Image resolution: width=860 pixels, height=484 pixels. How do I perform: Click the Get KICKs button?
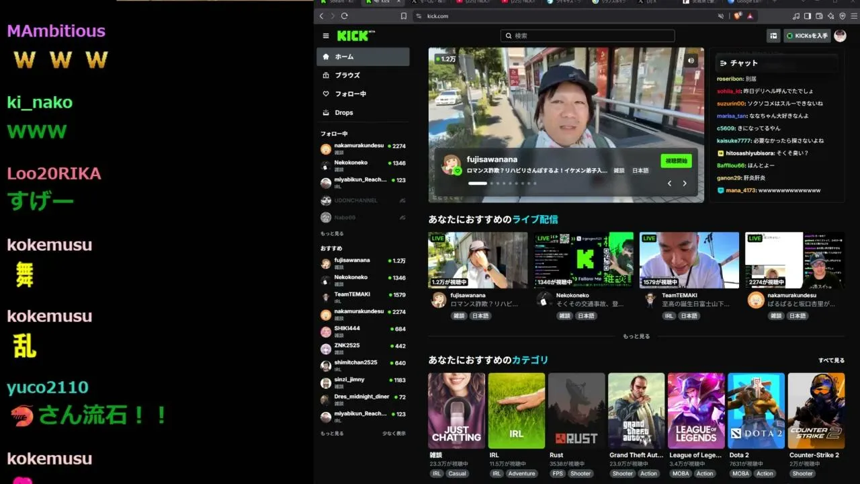pyautogui.click(x=807, y=36)
